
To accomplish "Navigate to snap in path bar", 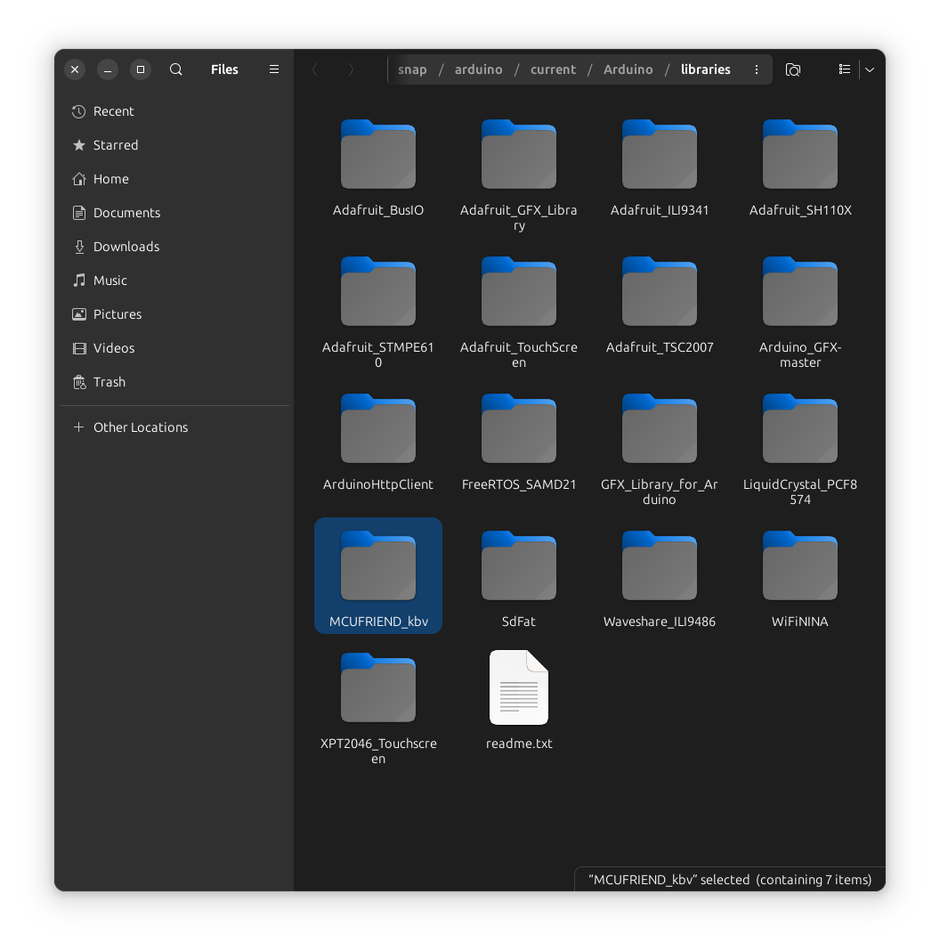I will click(x=412, y=69).
